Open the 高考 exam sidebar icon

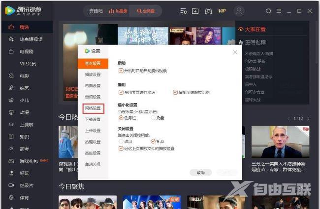11,149
